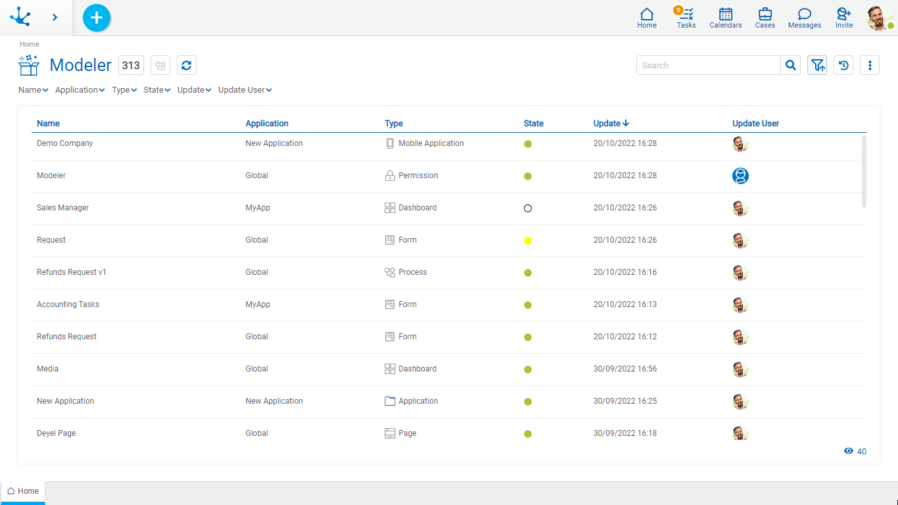Click the Permission lock icon
Image resolution: width=898 pixels, height=505 pixels.
[390, 176]
